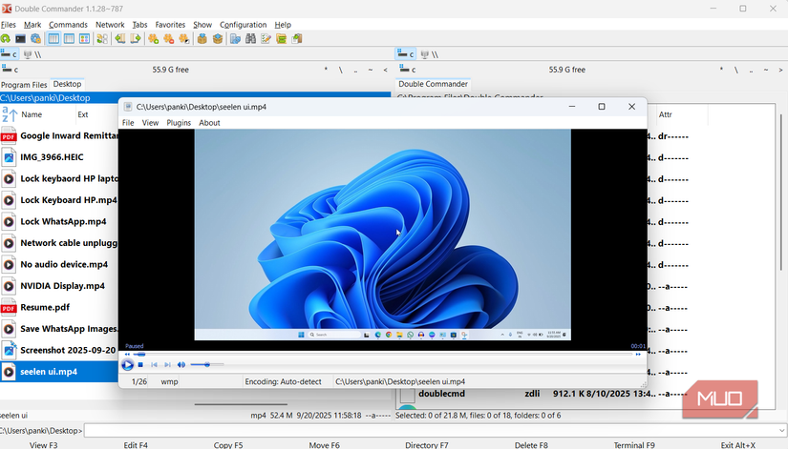788x449 pixels.
Task: Click the Refresh icon in the toolbar
Action: pos(6,39)
